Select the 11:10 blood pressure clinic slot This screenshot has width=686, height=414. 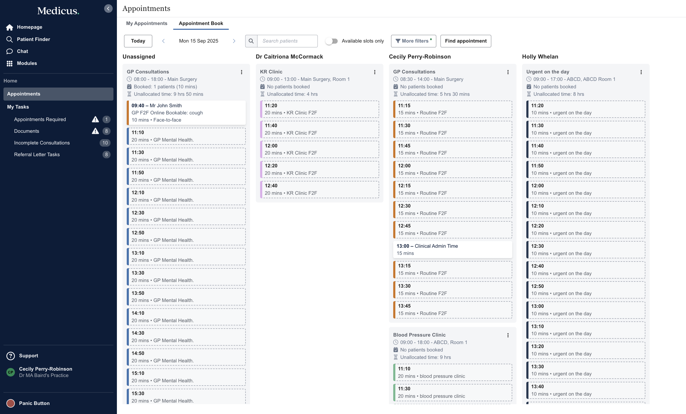point(452,372)
